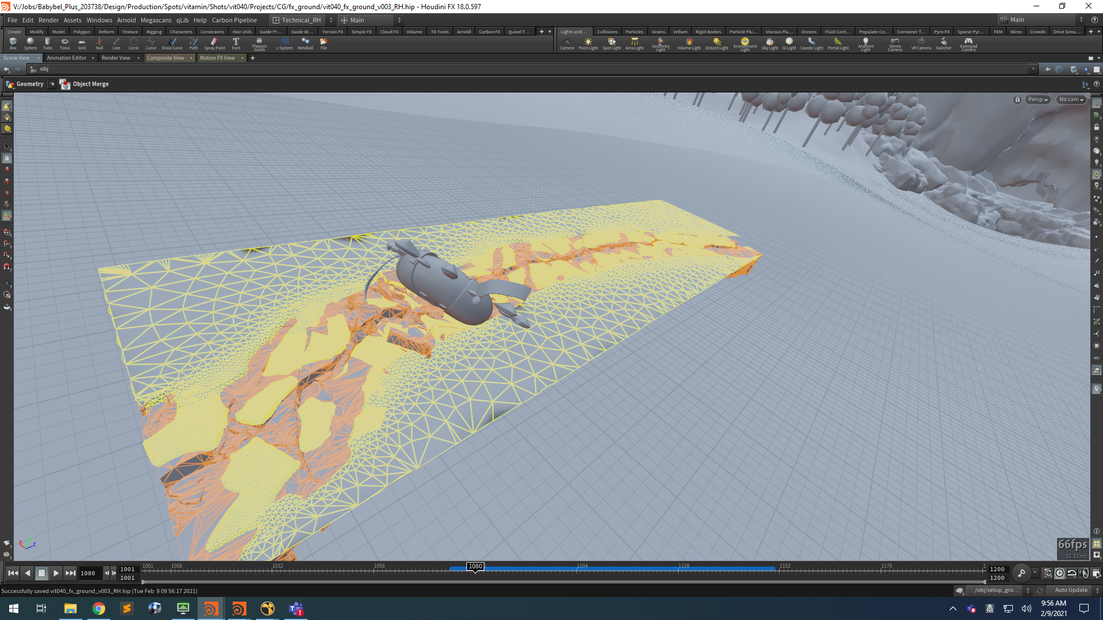Viewport: 1103px width, 620px height.
Task: Toggle the select tool in viewport toolbar
Action: click(7, 146)
